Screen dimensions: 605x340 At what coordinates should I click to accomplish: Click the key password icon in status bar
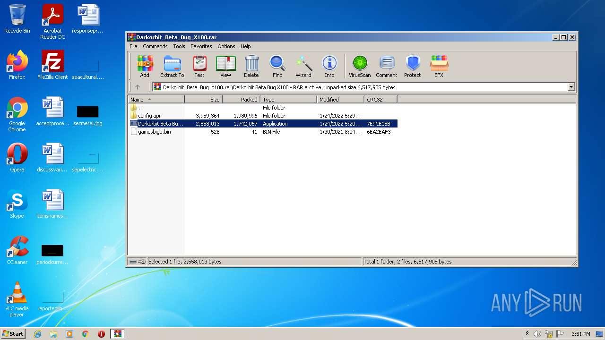(142, 262)
